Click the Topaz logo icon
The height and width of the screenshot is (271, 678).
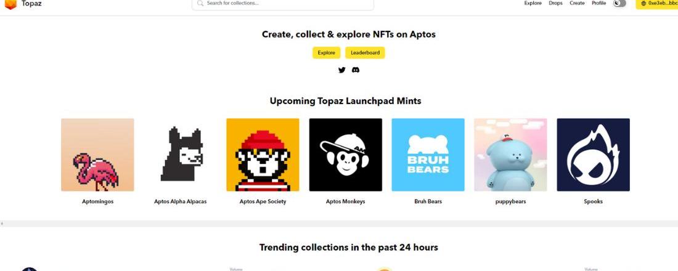10,4
